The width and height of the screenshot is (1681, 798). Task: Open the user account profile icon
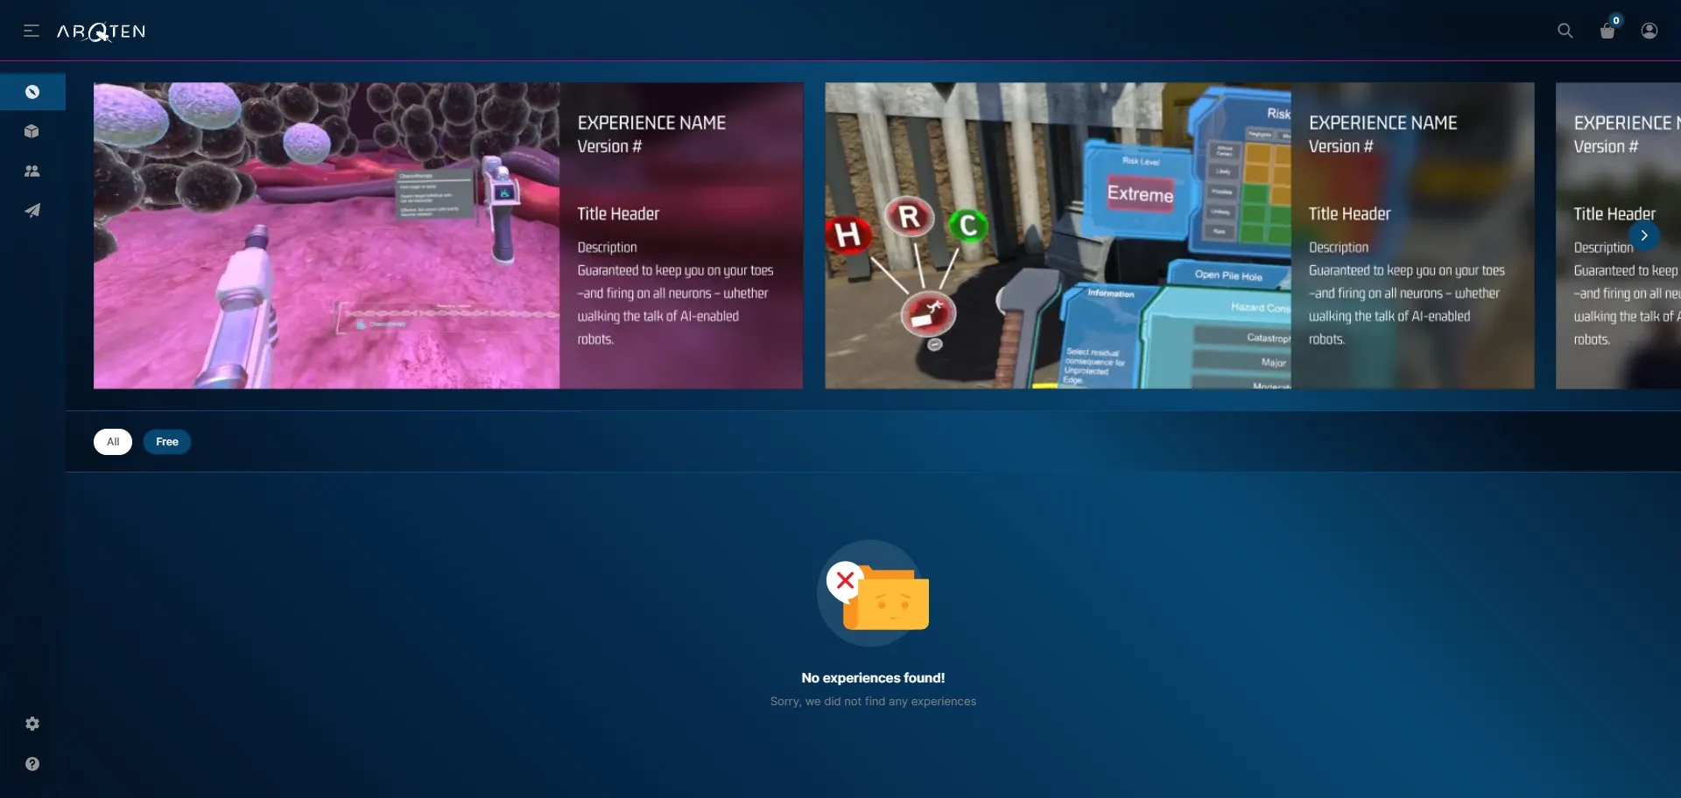pyautogui.click(x=1649, y=31)
